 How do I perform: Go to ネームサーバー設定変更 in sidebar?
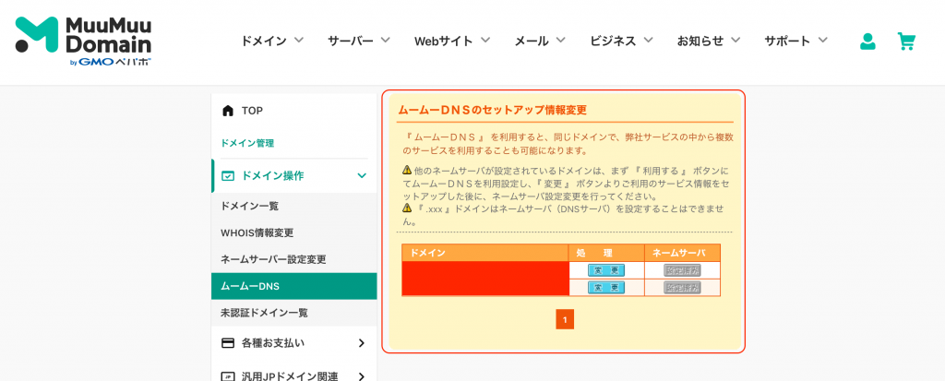tap(273, 259)
